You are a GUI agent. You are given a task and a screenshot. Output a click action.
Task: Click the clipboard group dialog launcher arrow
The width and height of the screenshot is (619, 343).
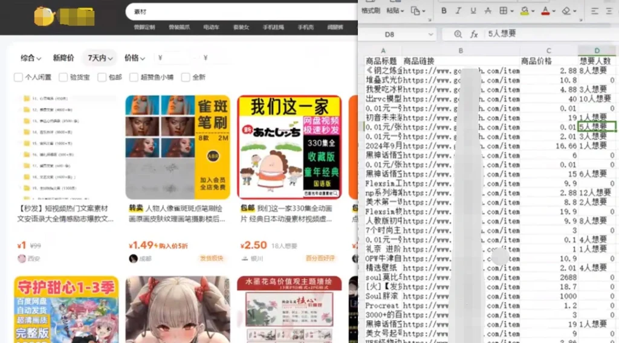coord(430,20)
